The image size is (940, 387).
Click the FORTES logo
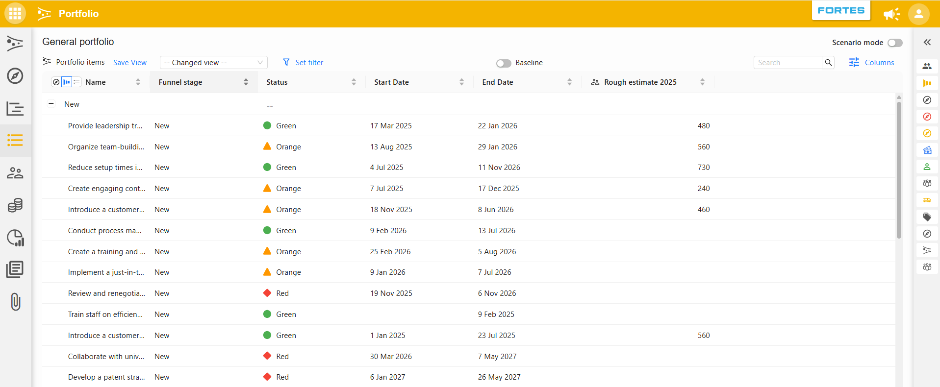[x=841, y=10]
